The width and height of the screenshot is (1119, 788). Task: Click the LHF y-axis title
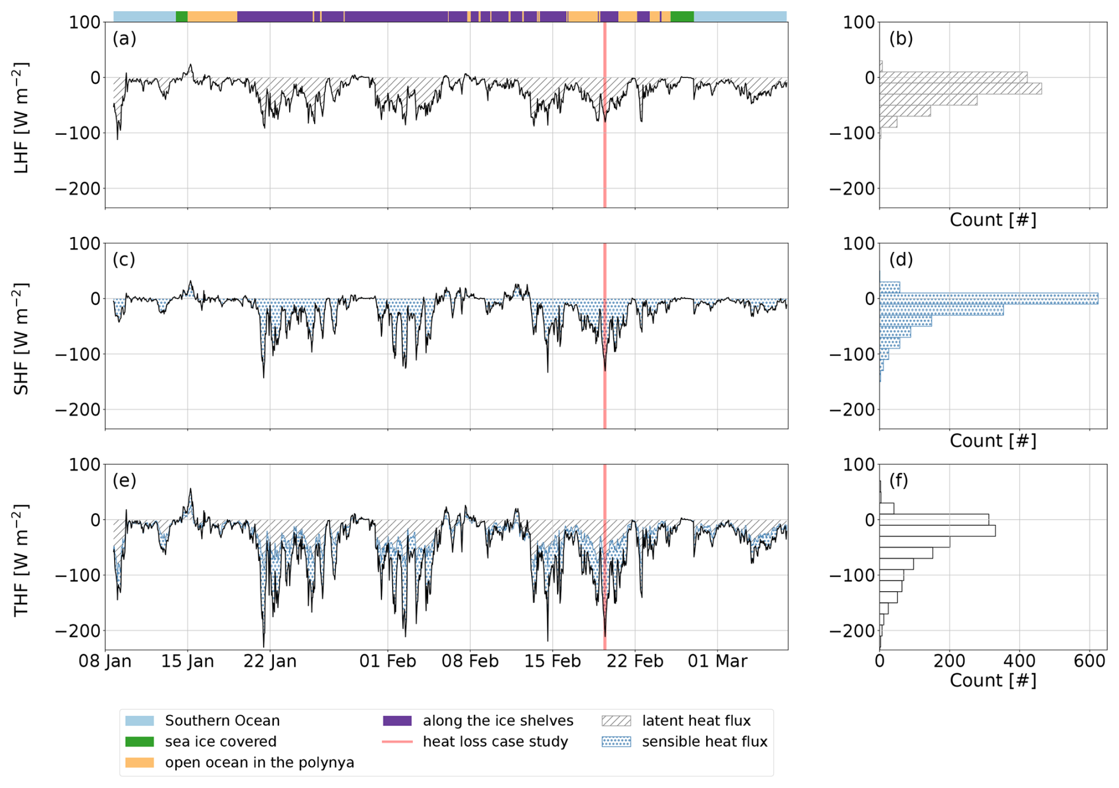(21, 117)
